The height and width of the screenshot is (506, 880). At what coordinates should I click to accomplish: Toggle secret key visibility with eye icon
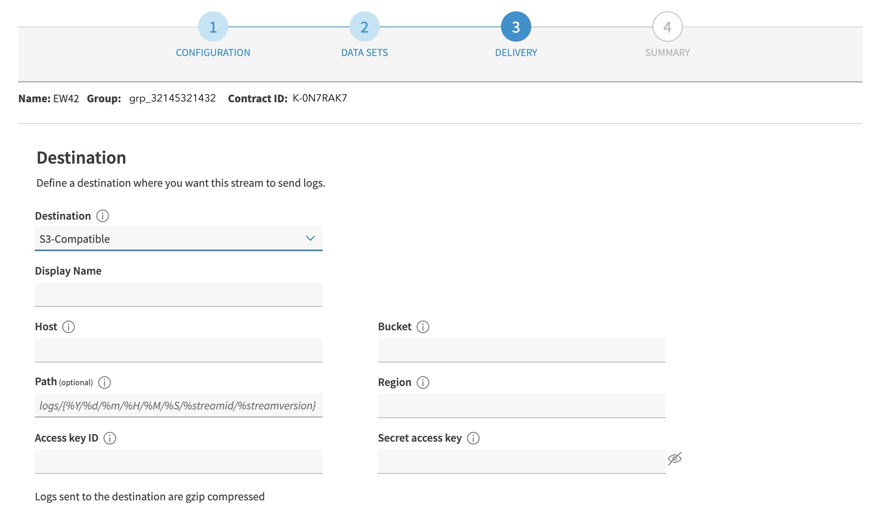pos(676,459)
